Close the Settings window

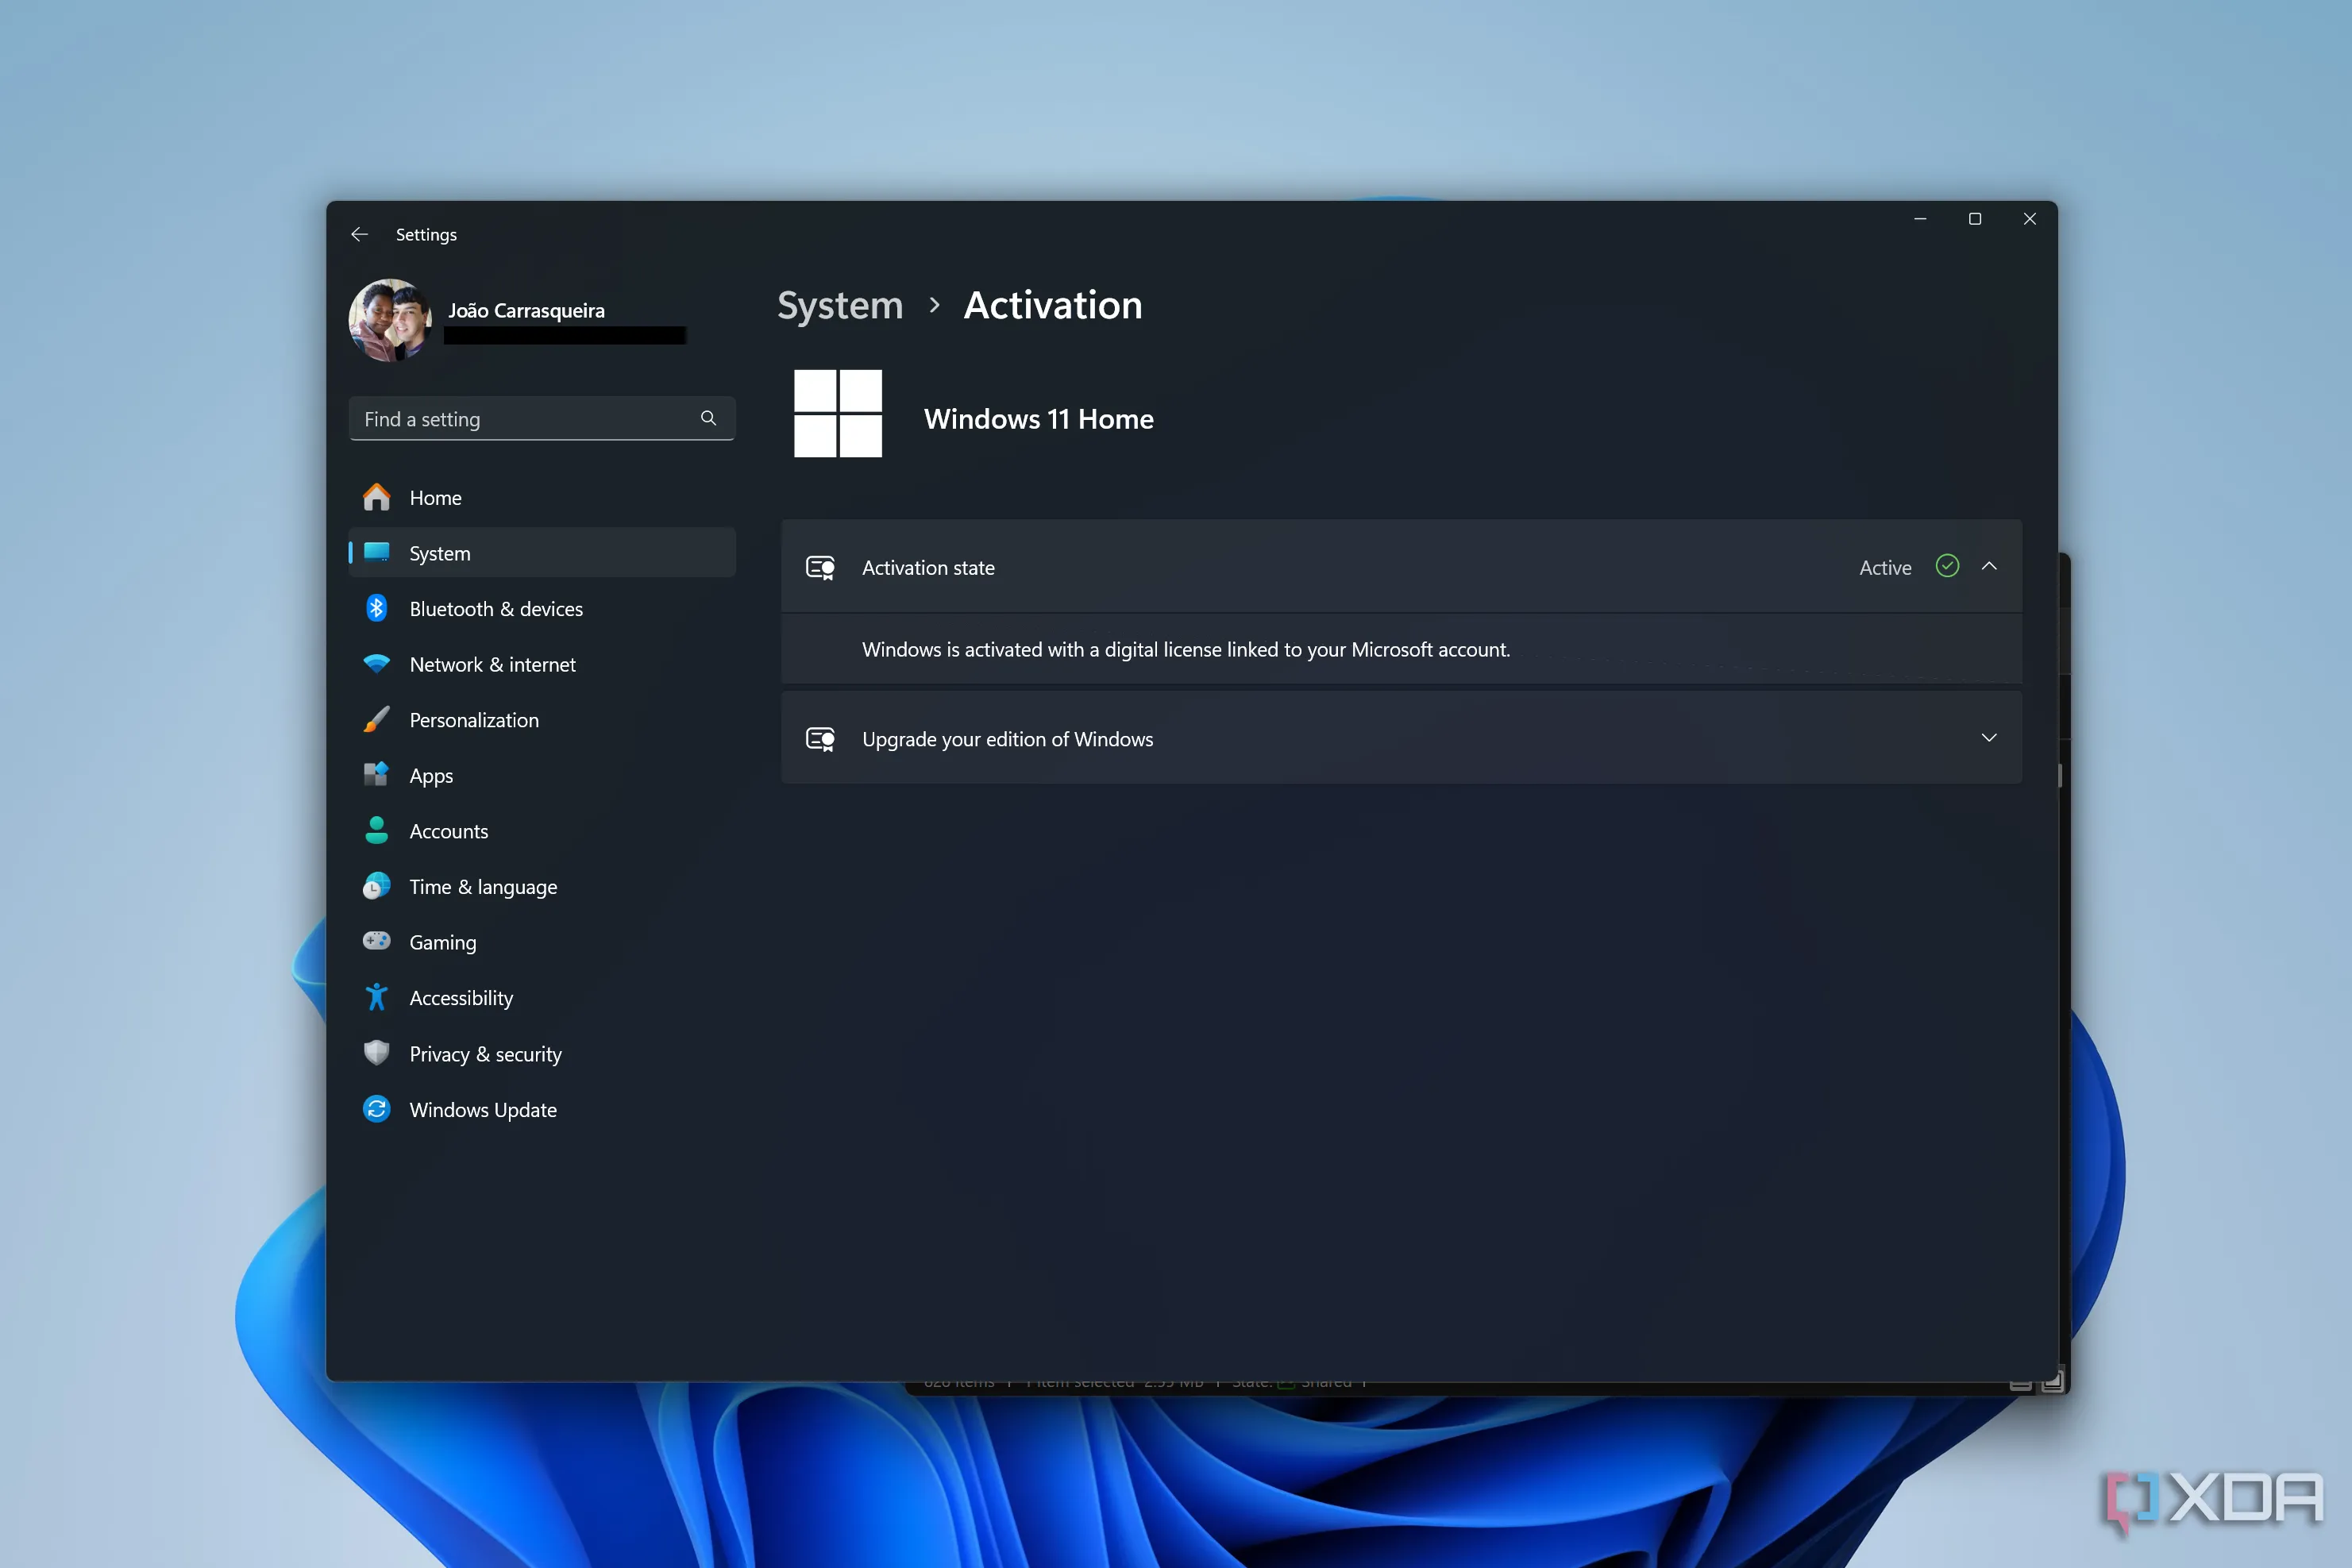click(x=2030, y=218)
